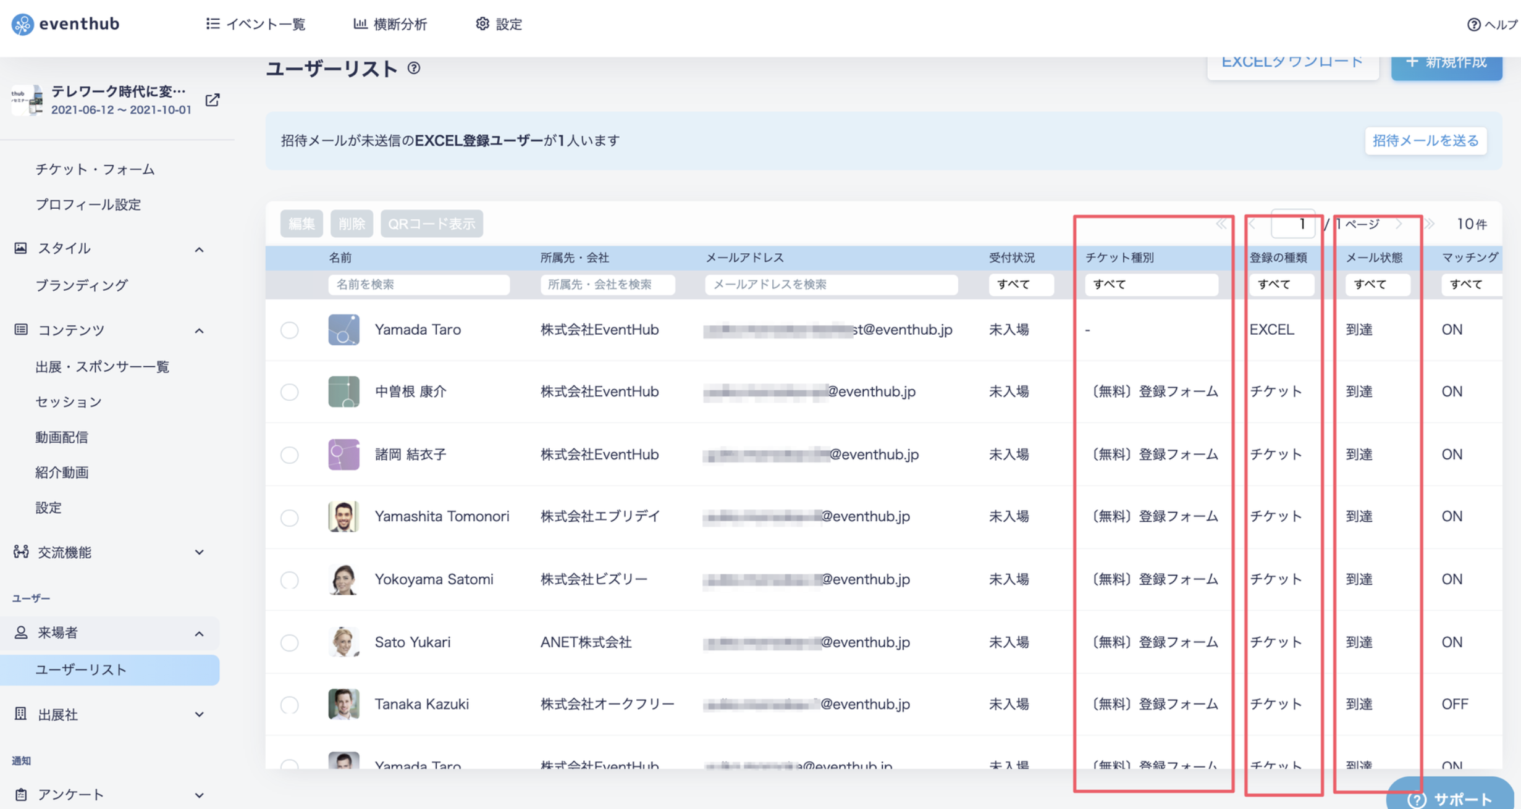Open the 登録の種類 filter dropdown
This screenshot has height=809, width=1521.
pyautogui.click(x=1281, y=284)
